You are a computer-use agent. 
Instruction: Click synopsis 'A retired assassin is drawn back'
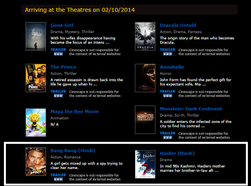pyautogui.click(x=87, y=82)
